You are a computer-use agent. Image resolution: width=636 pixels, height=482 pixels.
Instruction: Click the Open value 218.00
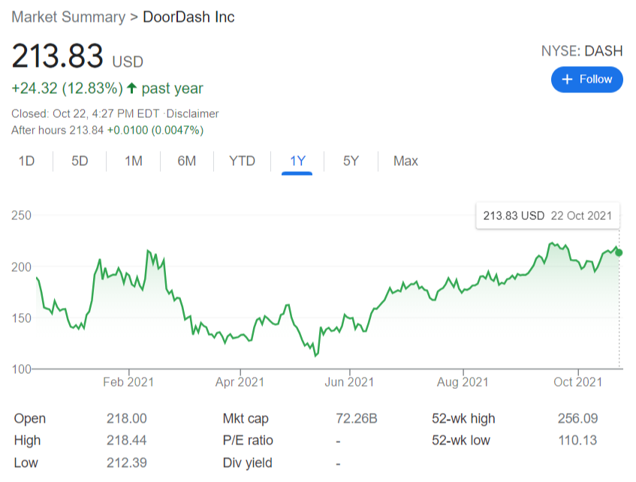click(x=127, y=418)
